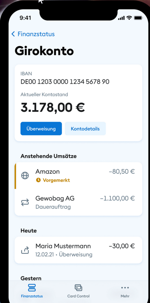Open the Amazon pending transaction
The height and width of the screenshot is (303, 150).
click(x=79, y=176)
